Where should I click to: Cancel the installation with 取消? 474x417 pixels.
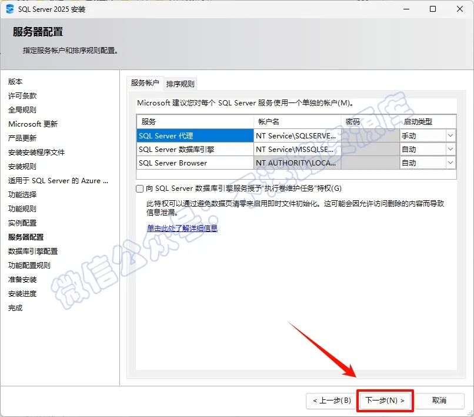pos(439,401)
